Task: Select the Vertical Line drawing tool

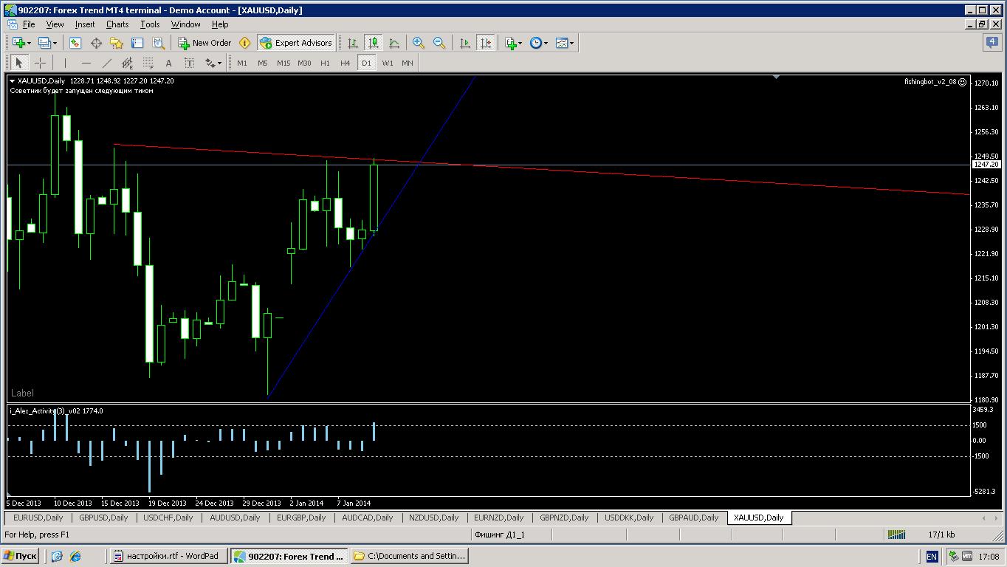Action: [66, 63]
